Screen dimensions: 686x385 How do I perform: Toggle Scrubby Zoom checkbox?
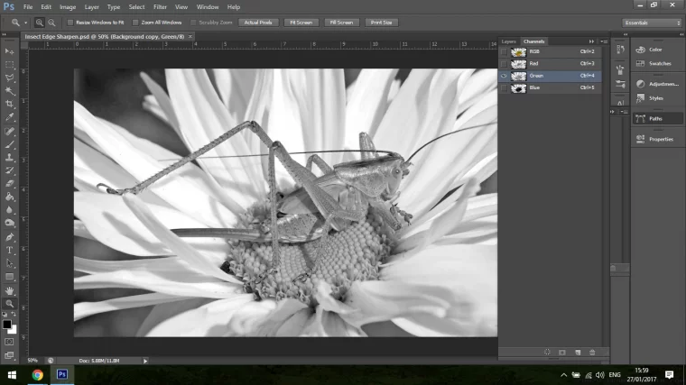tap(193, 23)
